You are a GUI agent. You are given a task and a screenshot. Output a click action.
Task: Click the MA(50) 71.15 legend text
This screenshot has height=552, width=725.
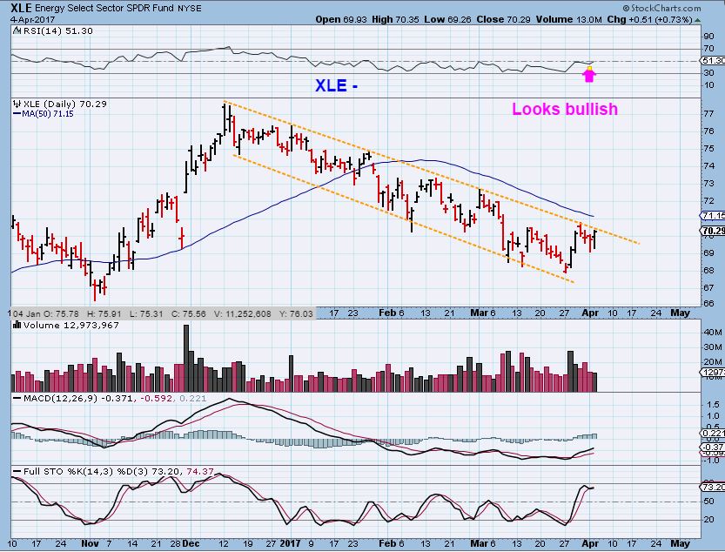[x=48, y=114]
